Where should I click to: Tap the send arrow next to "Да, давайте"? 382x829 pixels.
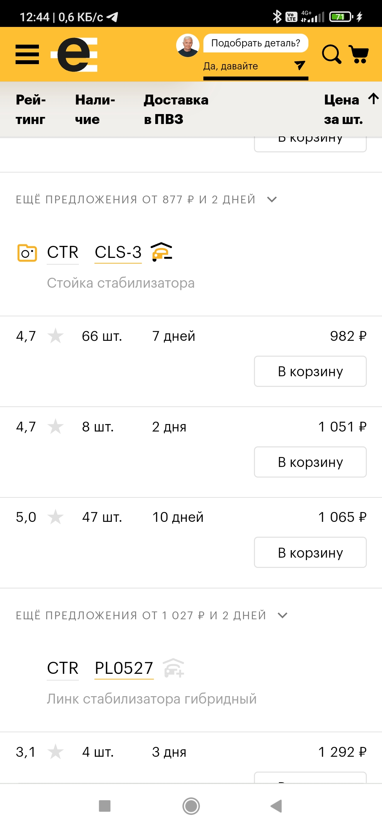click(x=299, y=65)
